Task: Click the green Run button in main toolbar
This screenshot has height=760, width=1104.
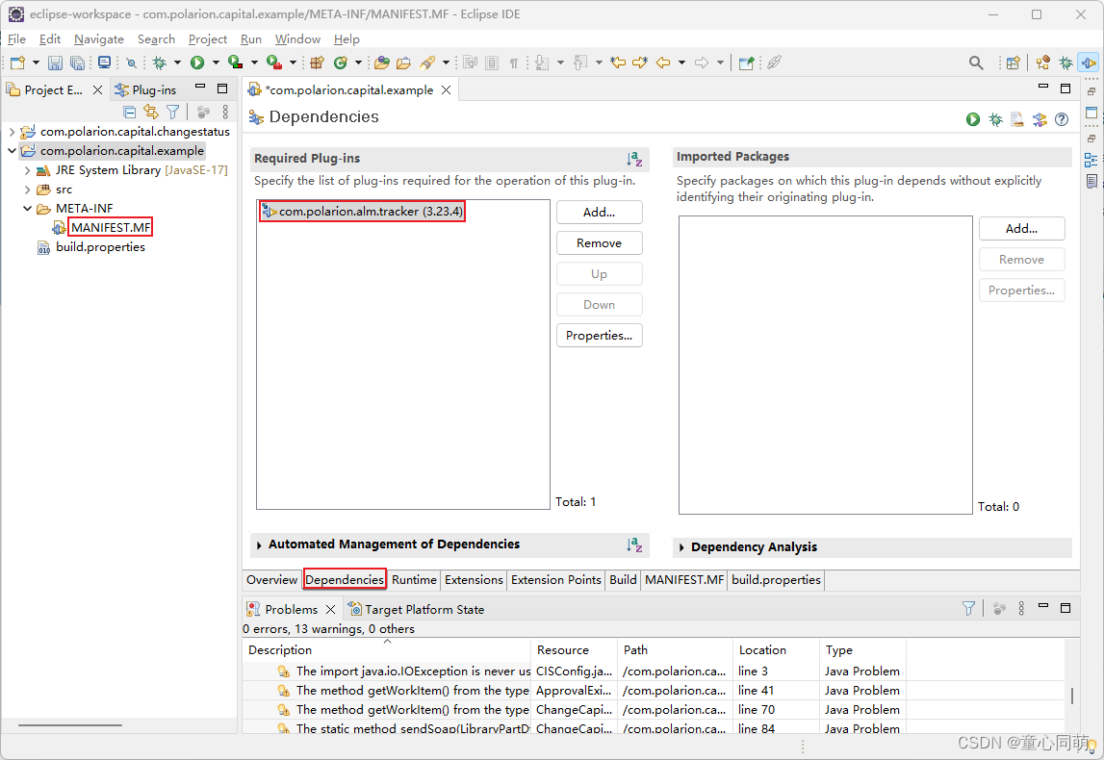Action: [x=197, y=63]
